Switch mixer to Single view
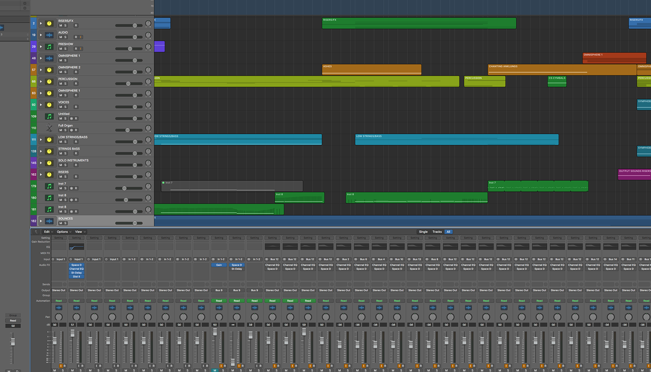 coord(423,232)
